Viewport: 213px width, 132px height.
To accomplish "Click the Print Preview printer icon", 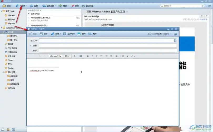I will tap(83, 6).
